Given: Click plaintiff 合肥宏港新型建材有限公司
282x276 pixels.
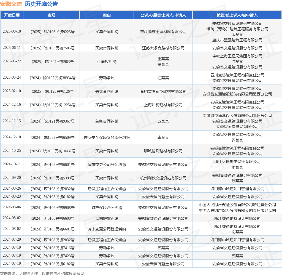Looking at the screenshot, I should (x=163, y=91).
